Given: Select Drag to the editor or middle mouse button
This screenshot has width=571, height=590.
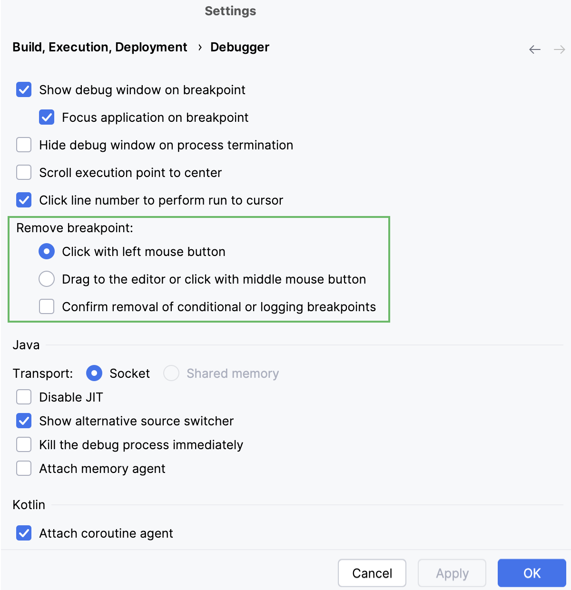Looking at the screenshot, I should 46,279.
